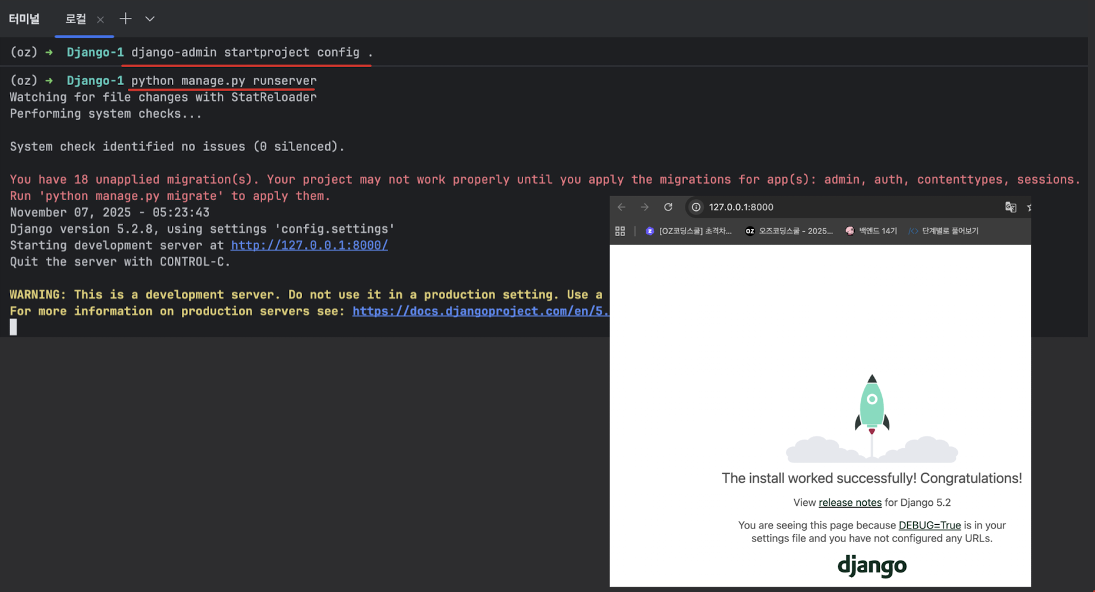Open the Google Translate page icon
The height and width of the screenshot is (592, 1095).
(1011, 207)
